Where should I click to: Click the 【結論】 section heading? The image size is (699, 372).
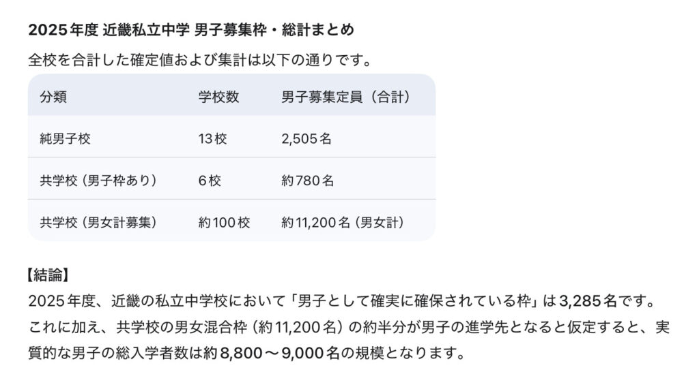pos(48,275)
